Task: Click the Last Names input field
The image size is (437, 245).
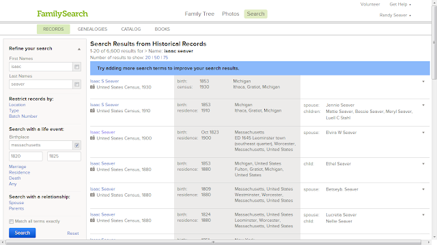Action: [x=41, y=84]
